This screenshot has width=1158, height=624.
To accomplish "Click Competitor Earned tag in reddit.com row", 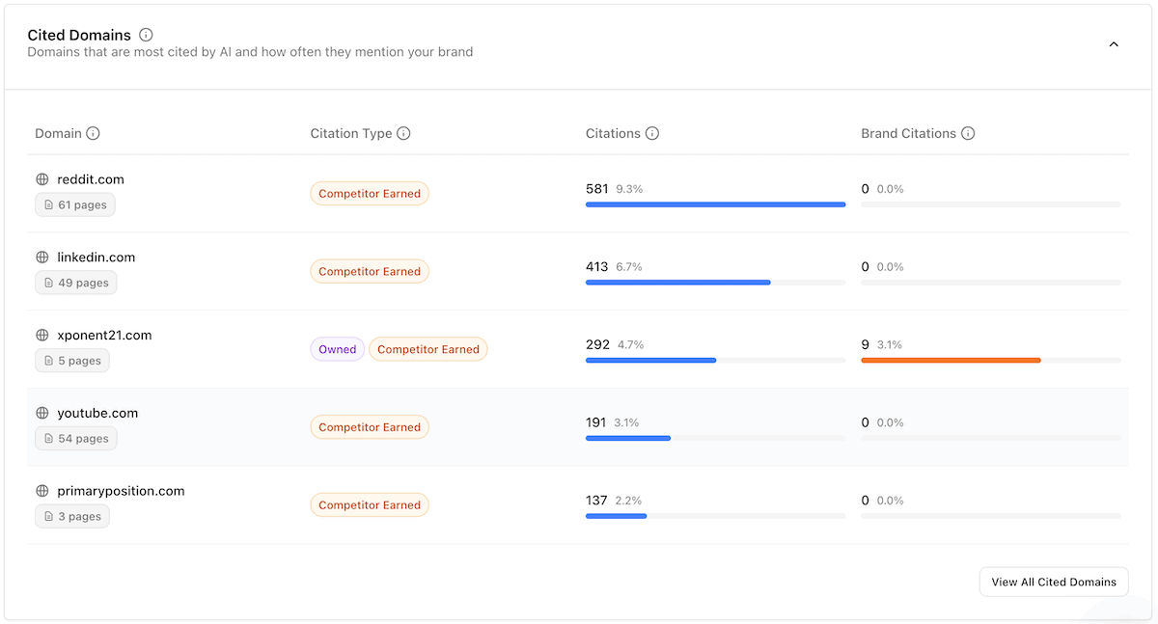I will coord(370,194).
